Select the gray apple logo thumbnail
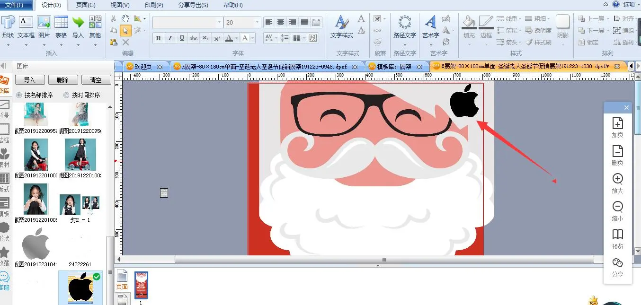This screenshot has width=641, height=305. coord(36,244)
